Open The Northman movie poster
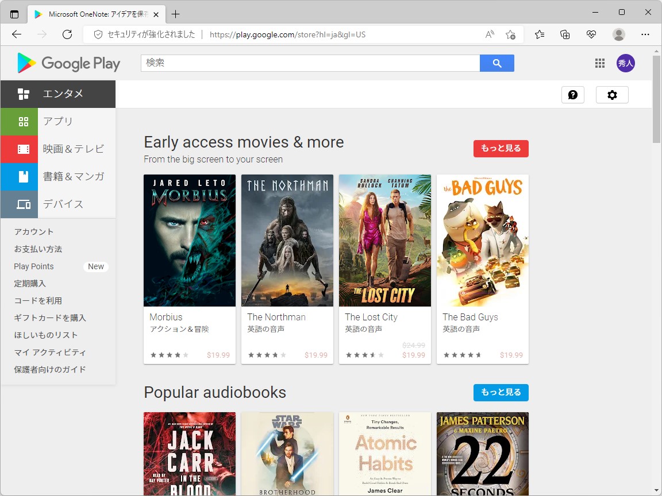The image size is (662, 496). (287, 241)
